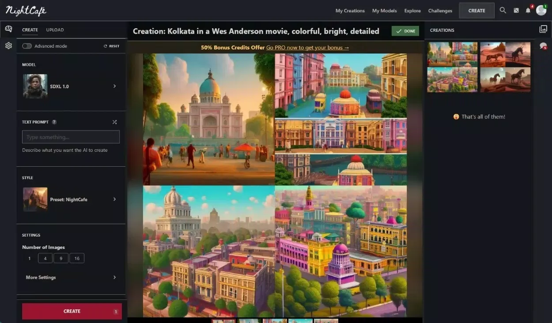Open the creations gallery icon at top right
Viewport: 552px width, 323px height.
coord(543,29)
